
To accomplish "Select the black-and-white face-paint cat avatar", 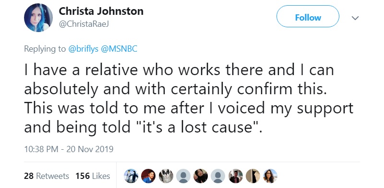I will point(166,176).
